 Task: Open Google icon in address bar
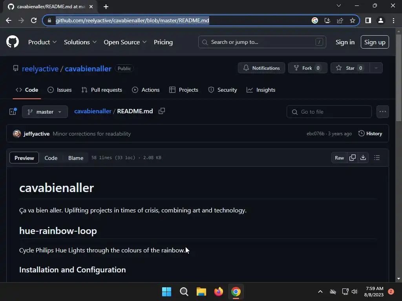pos(315,20)
